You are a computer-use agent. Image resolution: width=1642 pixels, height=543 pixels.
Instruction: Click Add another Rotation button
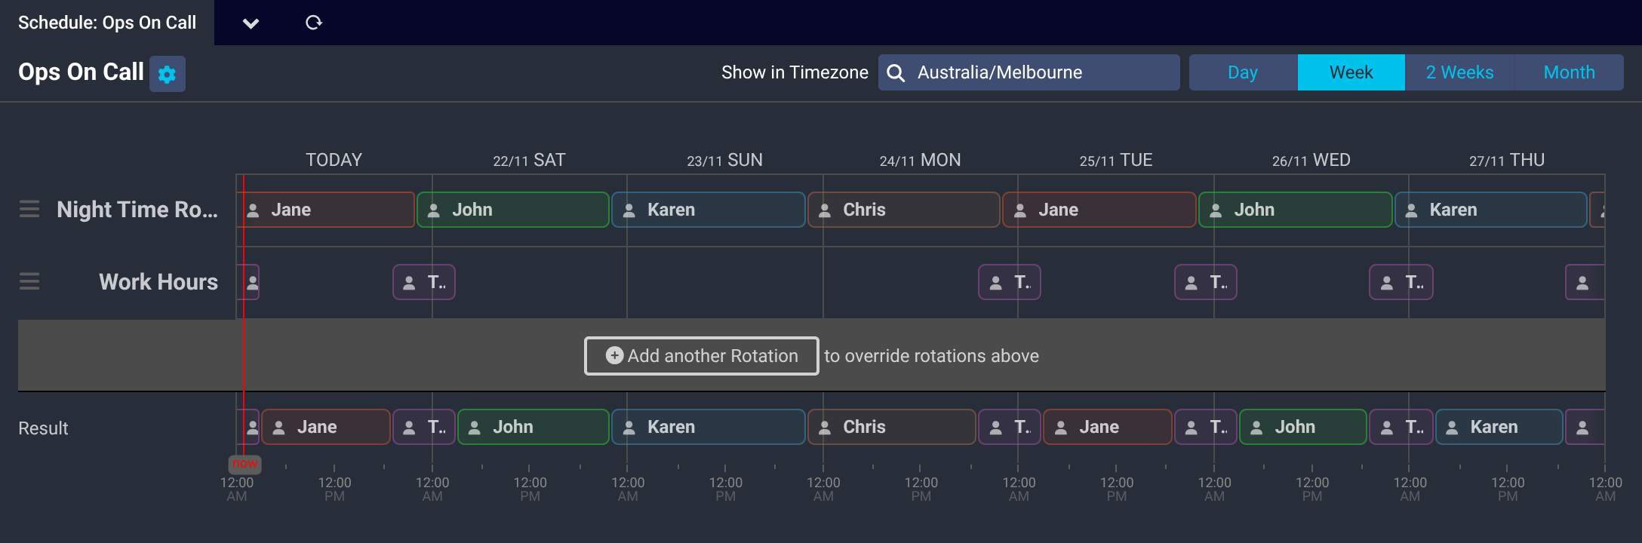click(x=701, y=356)
